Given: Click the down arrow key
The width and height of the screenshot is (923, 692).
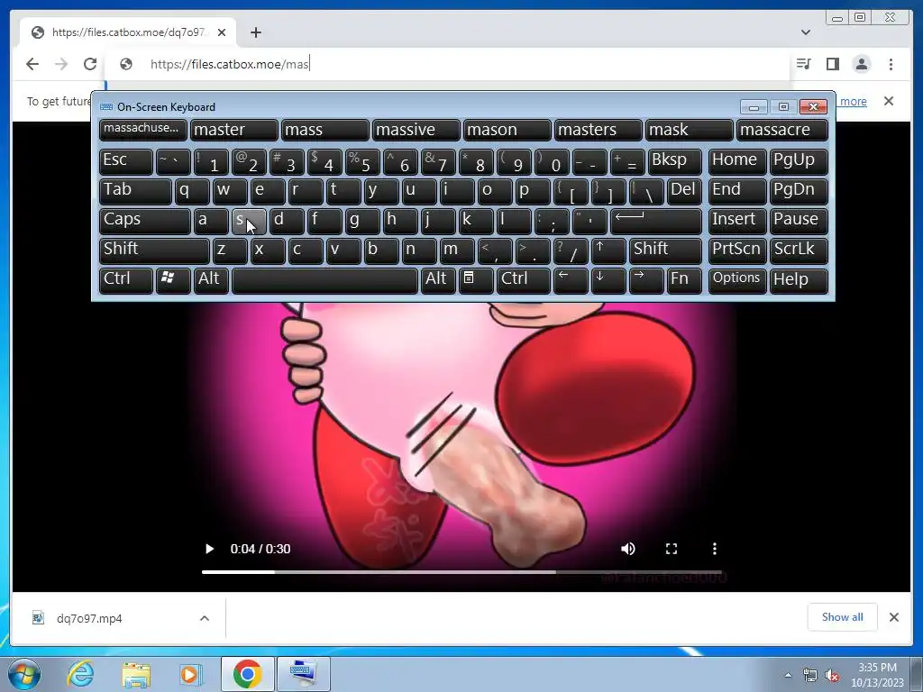Looking at the screenshot, I should (608, 280).
